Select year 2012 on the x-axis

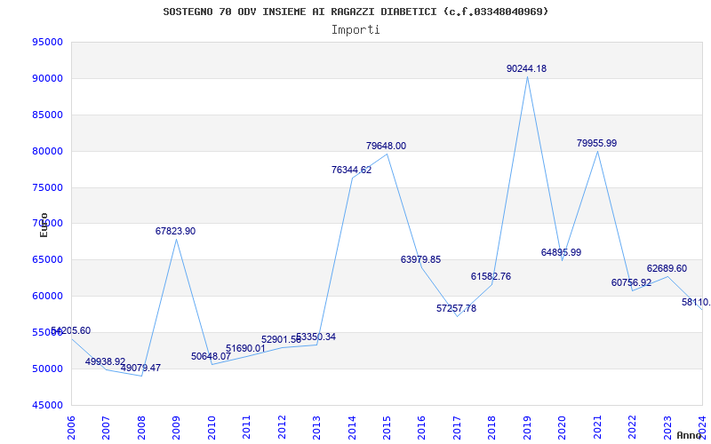click(x=281, y=427)
